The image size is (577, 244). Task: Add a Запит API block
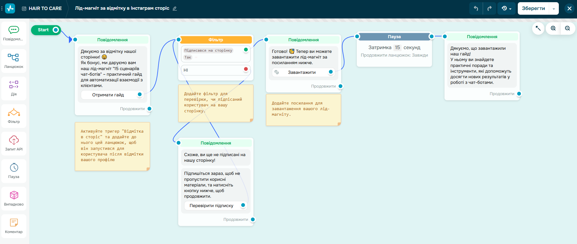(14, 144)
